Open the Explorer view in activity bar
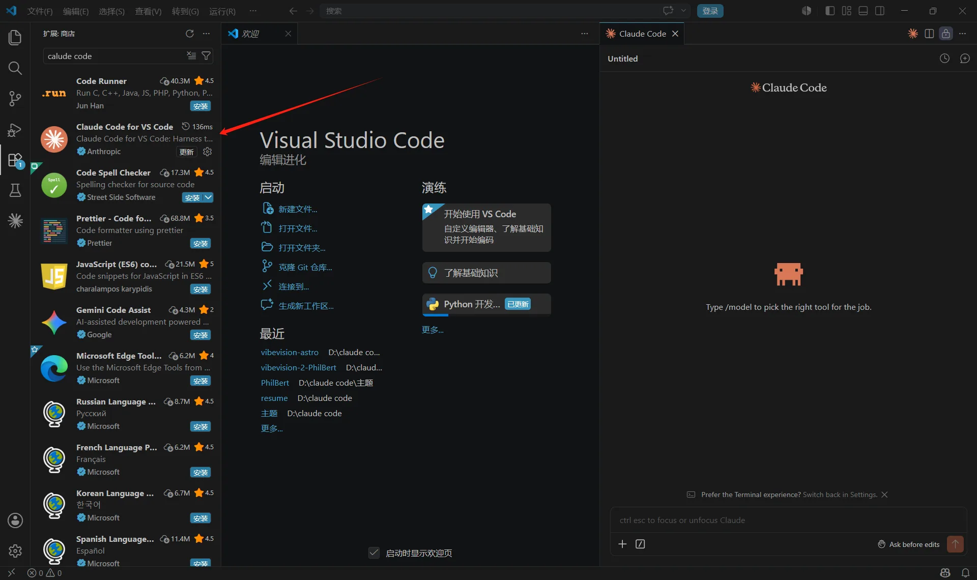Viewport: 977px width, 580px height. (x=15, y=37)
